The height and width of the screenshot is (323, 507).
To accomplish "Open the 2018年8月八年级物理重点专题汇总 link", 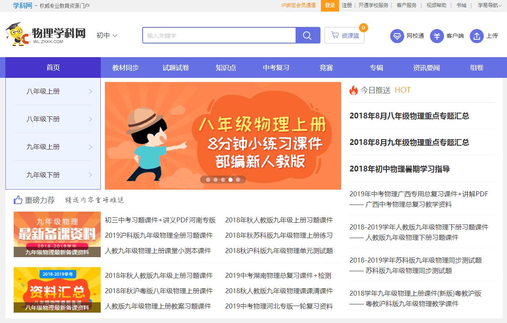I will tap(410, 116).
